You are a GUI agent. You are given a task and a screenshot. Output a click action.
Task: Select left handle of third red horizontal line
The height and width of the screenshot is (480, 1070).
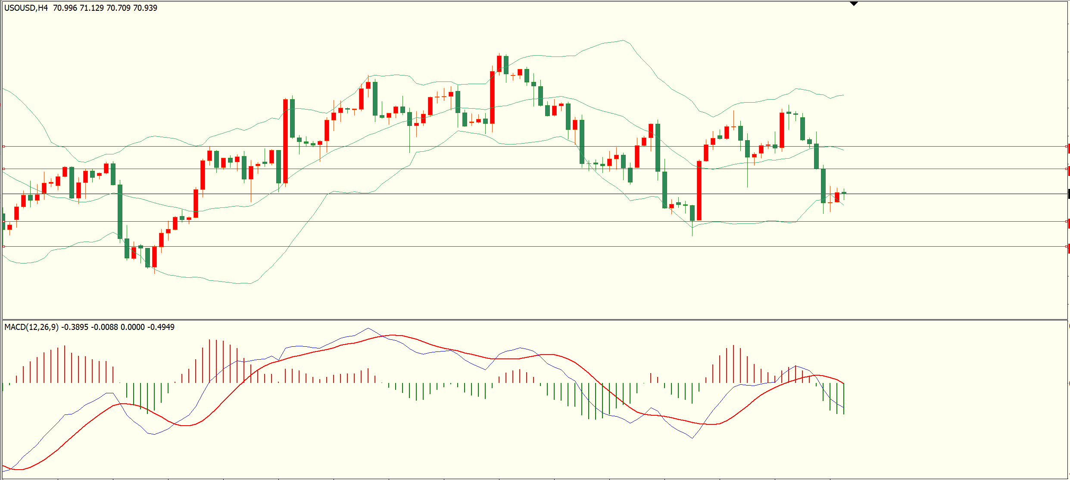click(x=4, y=222)
